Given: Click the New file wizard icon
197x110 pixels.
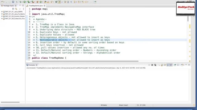Looking at the screenshot, I should point(2,2).
